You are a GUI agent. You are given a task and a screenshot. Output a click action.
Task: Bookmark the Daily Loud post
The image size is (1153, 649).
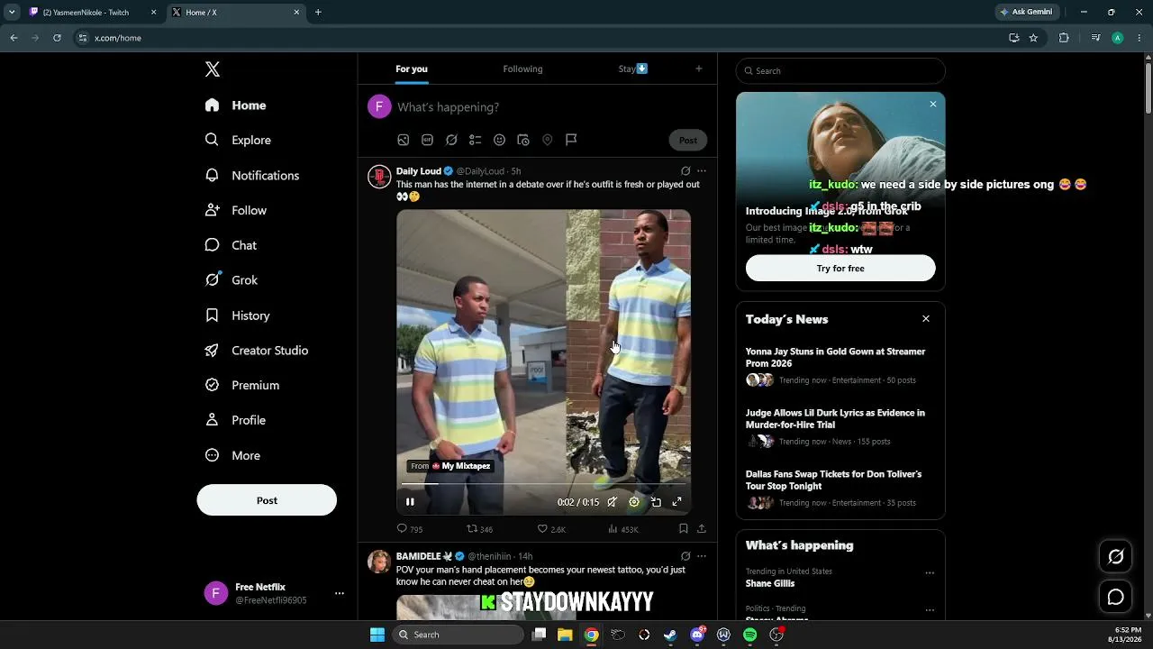(x=684, y=529)
